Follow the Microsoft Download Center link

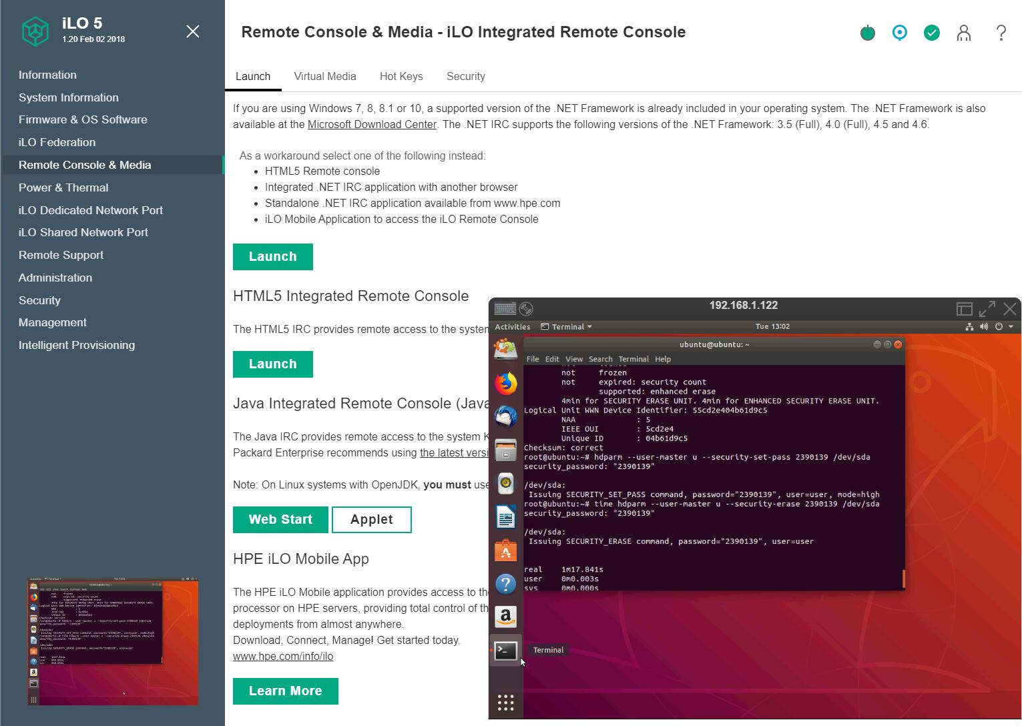[372, 124]
